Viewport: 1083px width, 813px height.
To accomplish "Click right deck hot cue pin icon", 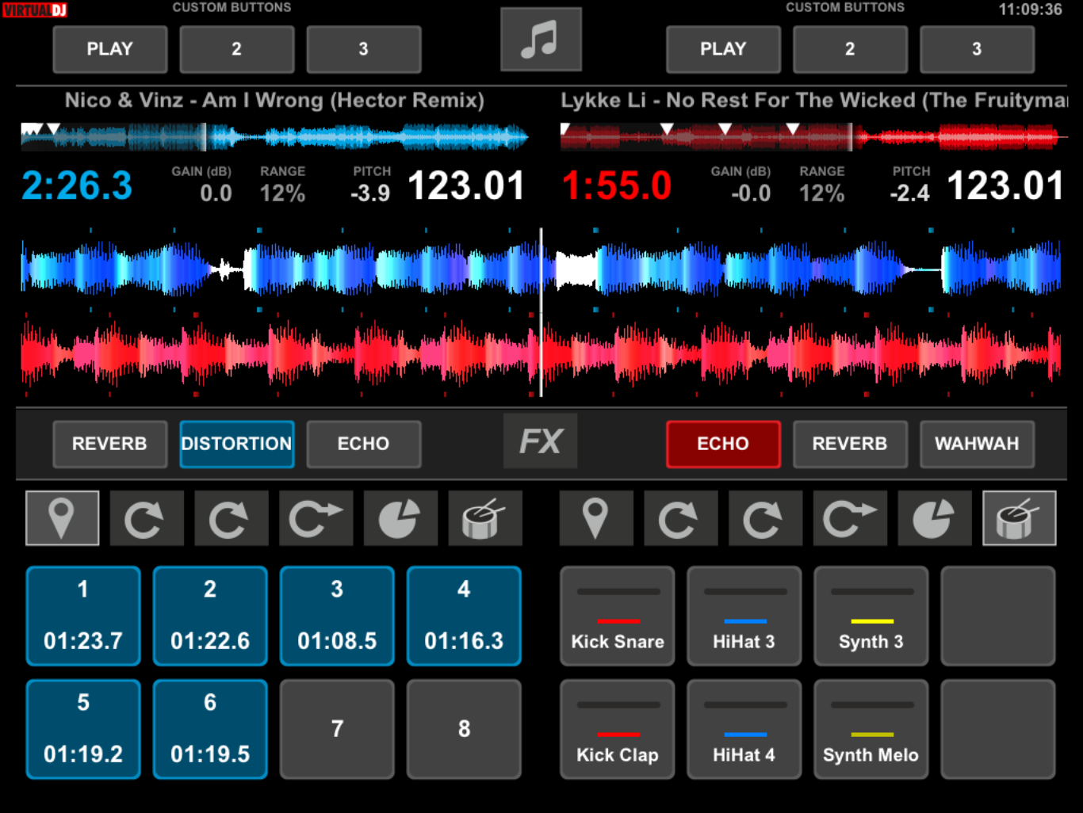I will point(595,518).
